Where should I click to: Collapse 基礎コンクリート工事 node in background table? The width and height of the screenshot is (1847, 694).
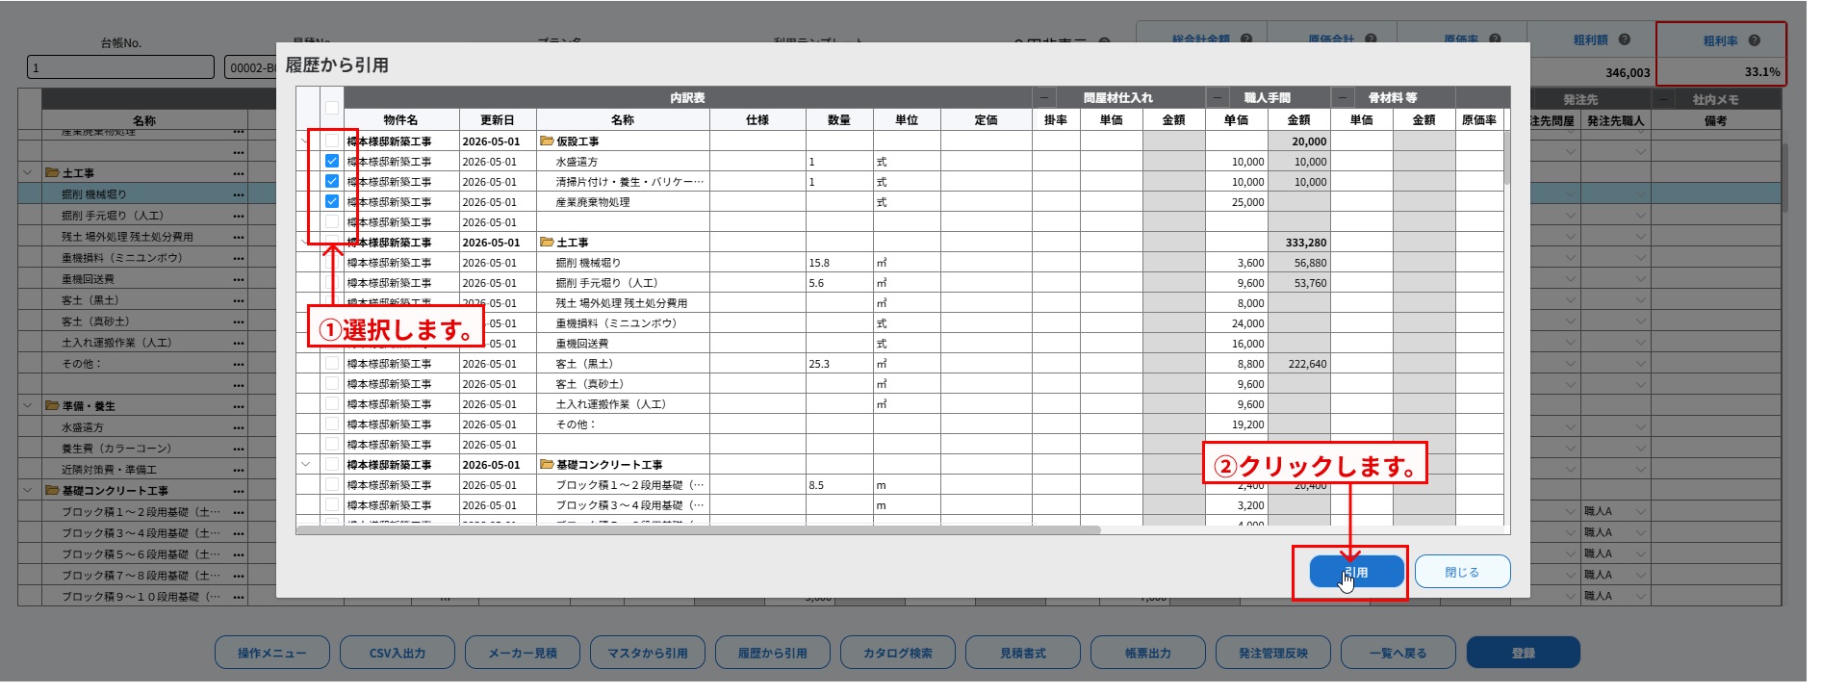coord(28,490)
